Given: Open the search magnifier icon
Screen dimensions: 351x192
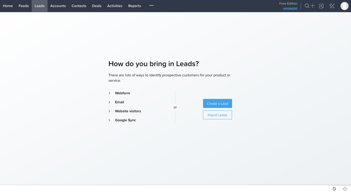Looking at the screenshot, I should coord(307,6).
